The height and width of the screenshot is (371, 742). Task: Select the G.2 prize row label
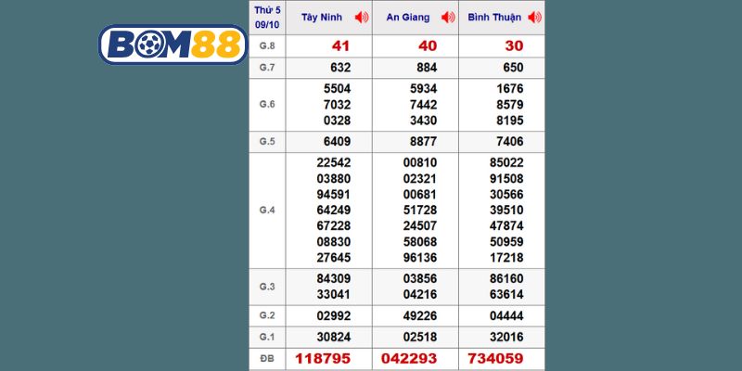267,315
